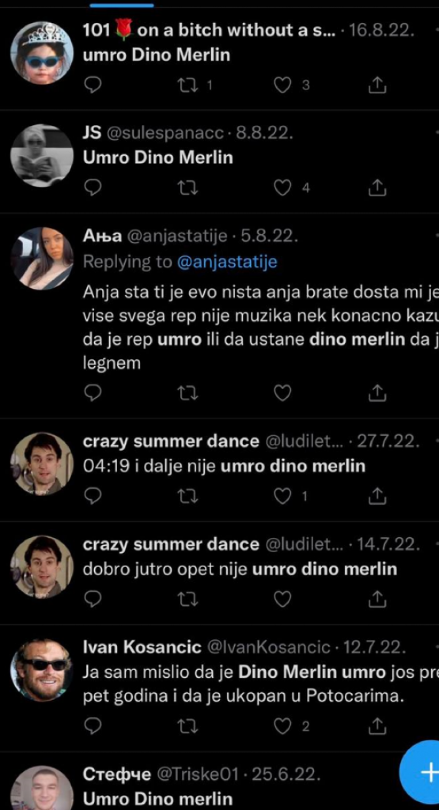The width and height of the screenshot is (439, 810).
Task: Open the Стефче @Triske01 profile name
Action: 117,774
